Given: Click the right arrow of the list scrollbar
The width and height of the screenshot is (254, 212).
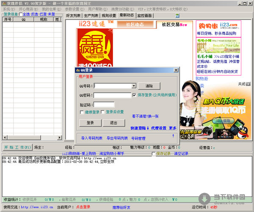Looking at the screenshot, I should [x=60, y=138].
